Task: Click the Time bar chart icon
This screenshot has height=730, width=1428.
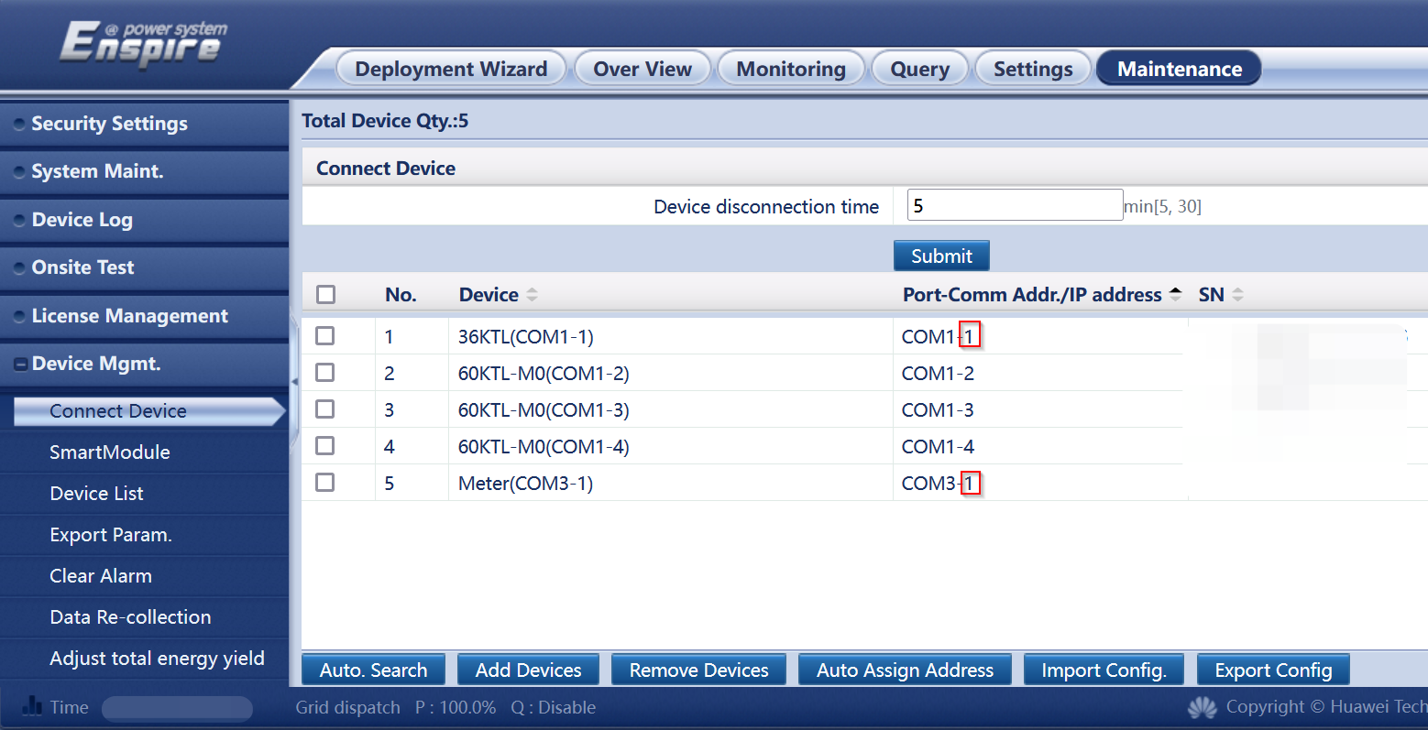Action: (x=32, y=706)
